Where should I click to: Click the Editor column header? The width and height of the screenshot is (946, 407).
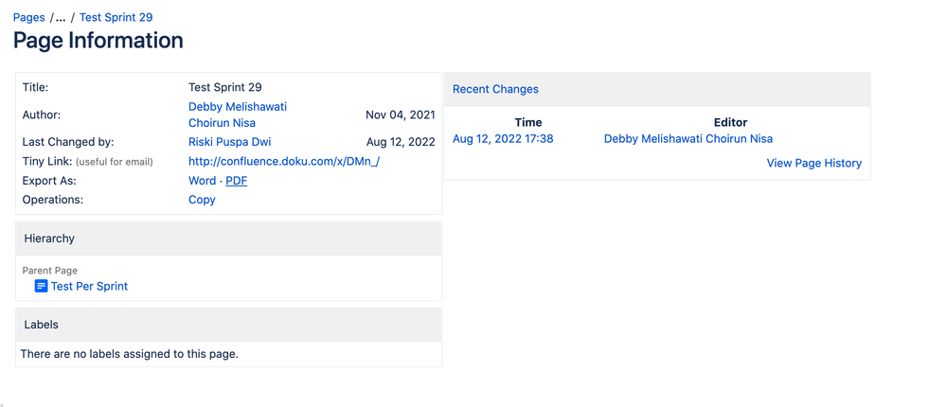(x=731, y=122)
